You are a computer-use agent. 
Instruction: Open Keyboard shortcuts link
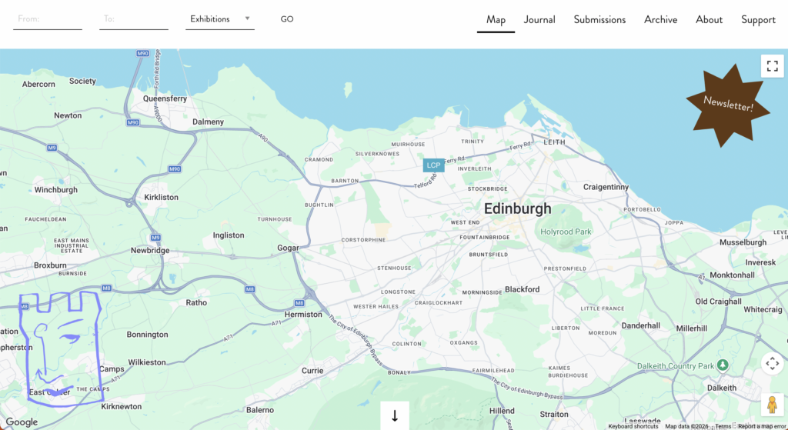pos(633,426)
